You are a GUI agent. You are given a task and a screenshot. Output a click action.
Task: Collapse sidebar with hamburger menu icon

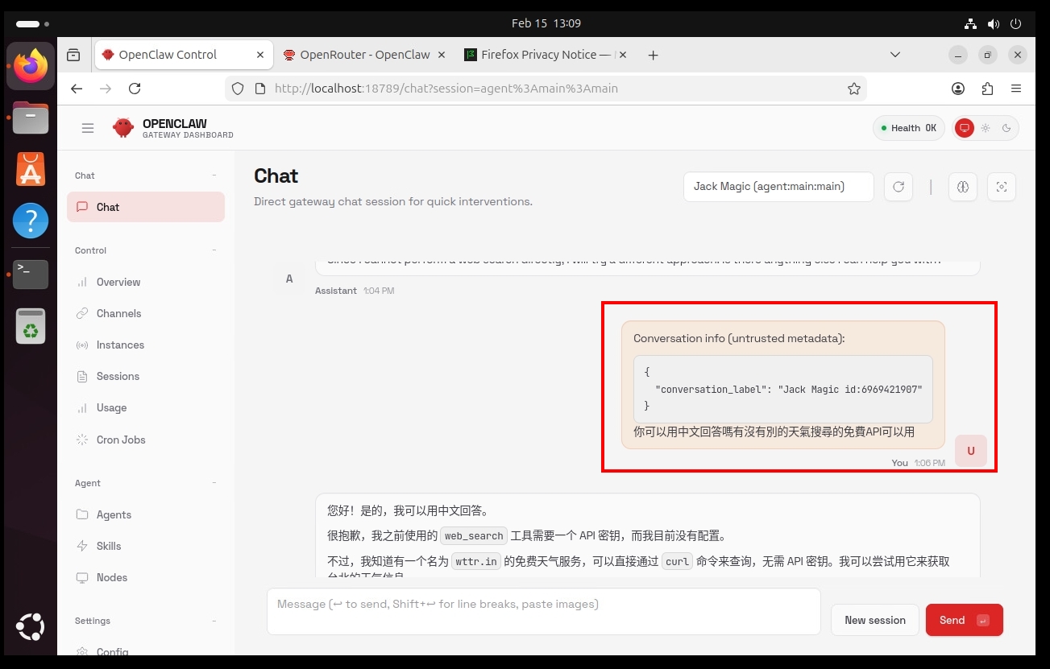pos(88,128)
